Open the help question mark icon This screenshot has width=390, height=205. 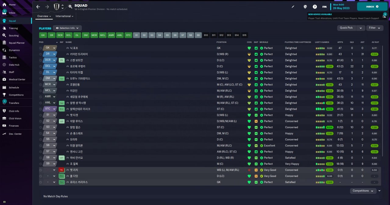coord(315,6)
